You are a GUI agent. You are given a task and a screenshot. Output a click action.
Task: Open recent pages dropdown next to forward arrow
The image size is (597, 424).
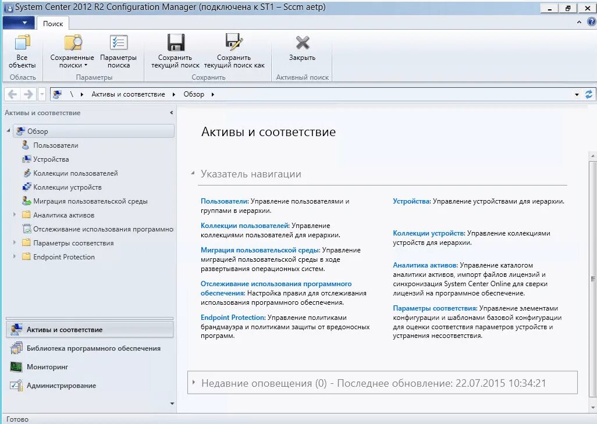[42, 94]
